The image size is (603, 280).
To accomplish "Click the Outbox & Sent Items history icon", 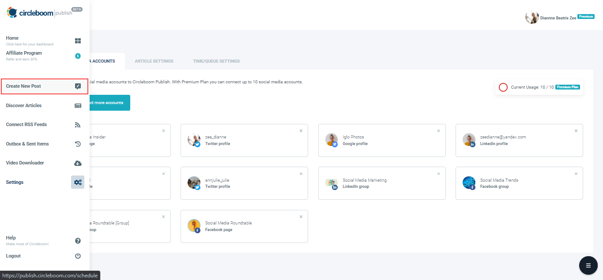I will point(78,144).
